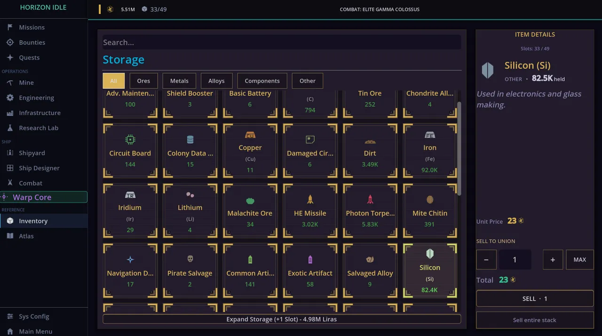Screen dimensions: 602x336
Task: Select the Common Artifact item tile
Action: 250,271
